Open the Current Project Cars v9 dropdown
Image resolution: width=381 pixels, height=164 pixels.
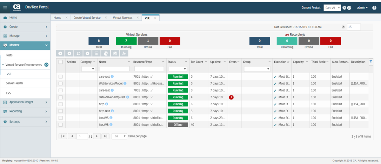pyautogui.click(x=332, y=8)
